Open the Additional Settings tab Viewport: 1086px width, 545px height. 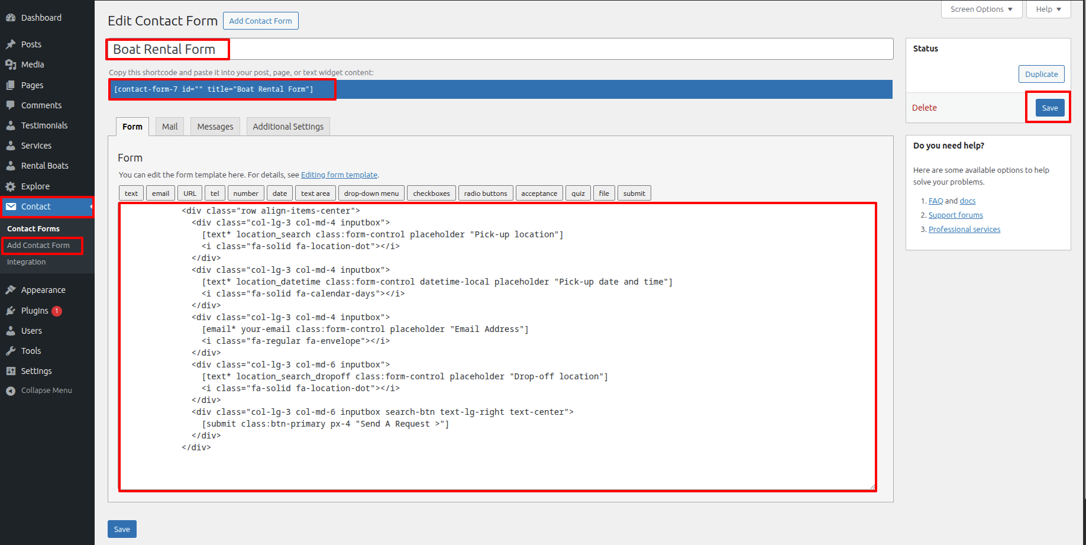(288, 127)
